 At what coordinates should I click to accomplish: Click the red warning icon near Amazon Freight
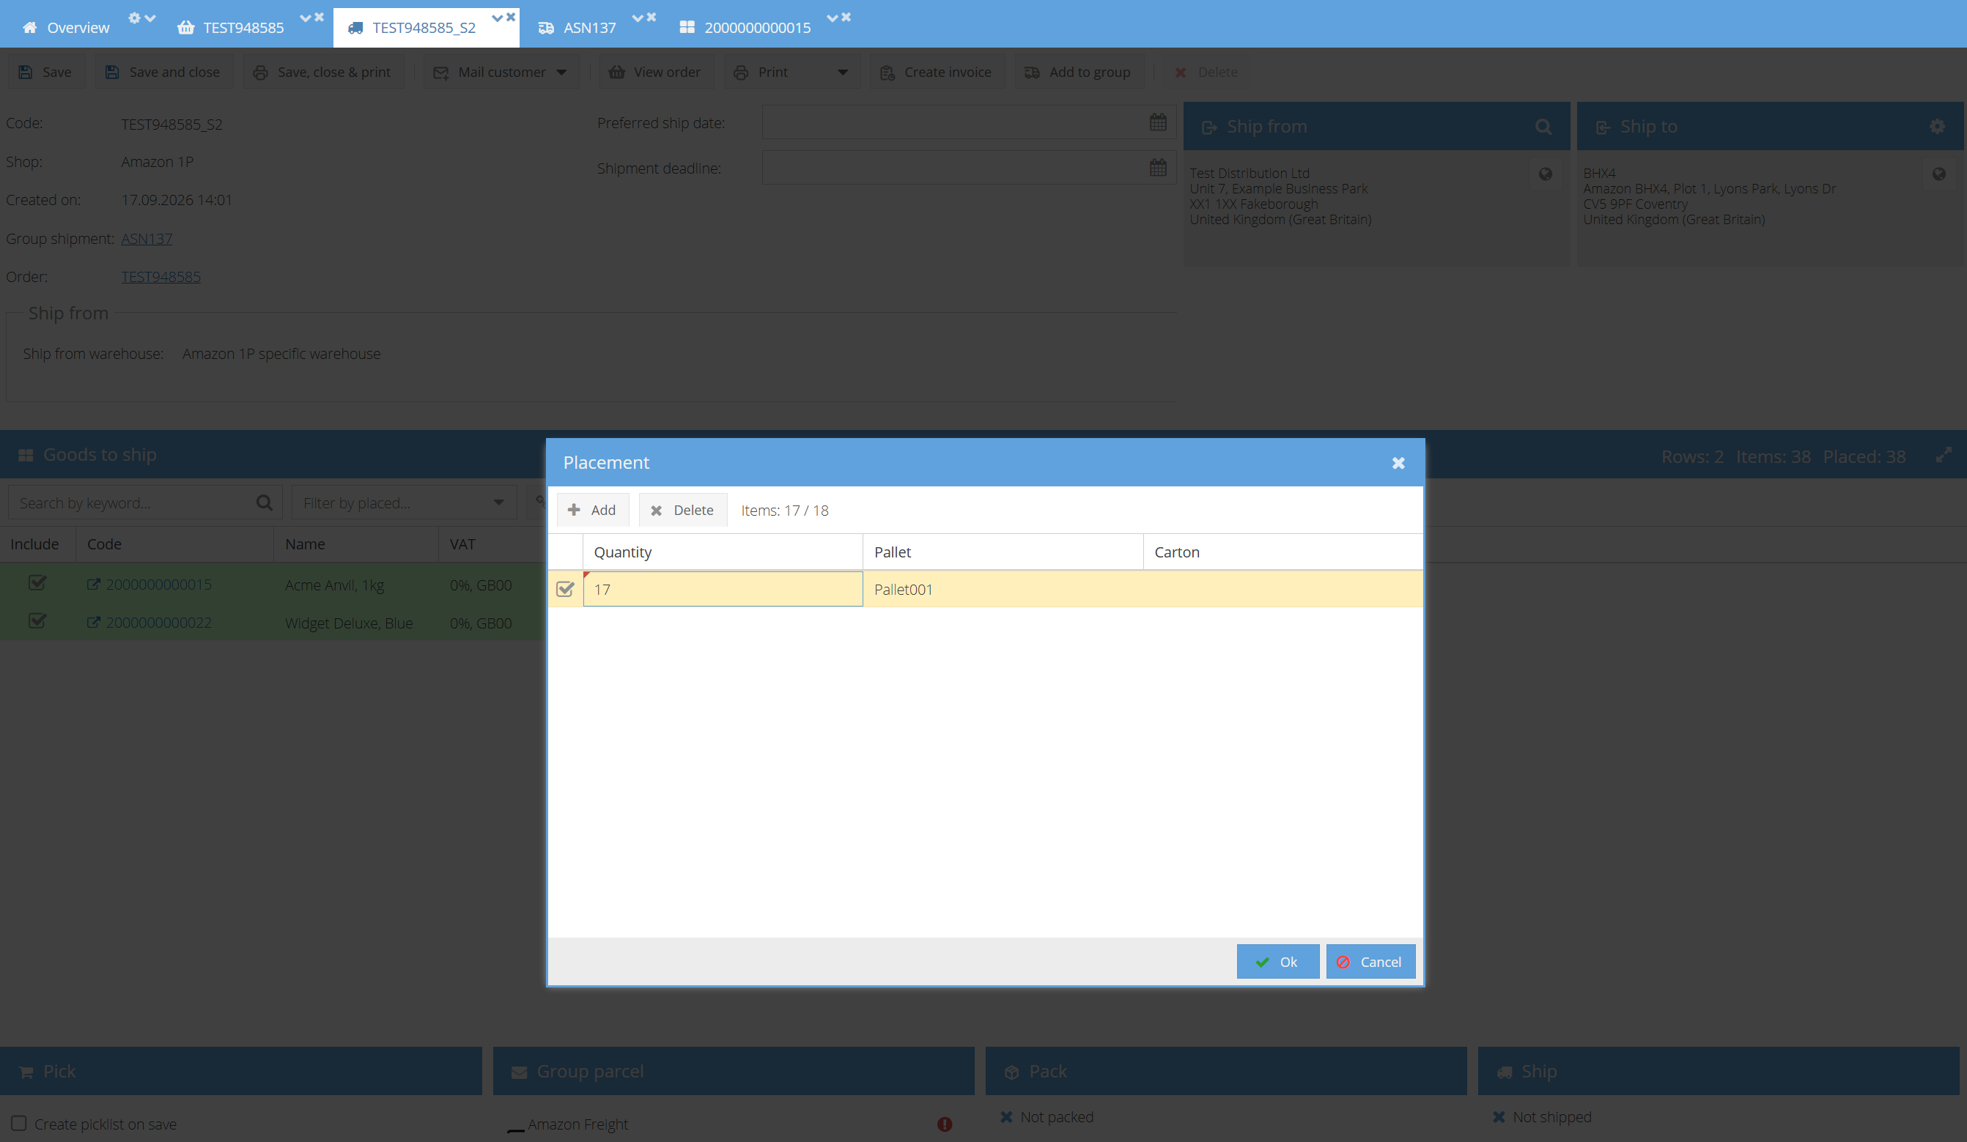[945, 1124]
